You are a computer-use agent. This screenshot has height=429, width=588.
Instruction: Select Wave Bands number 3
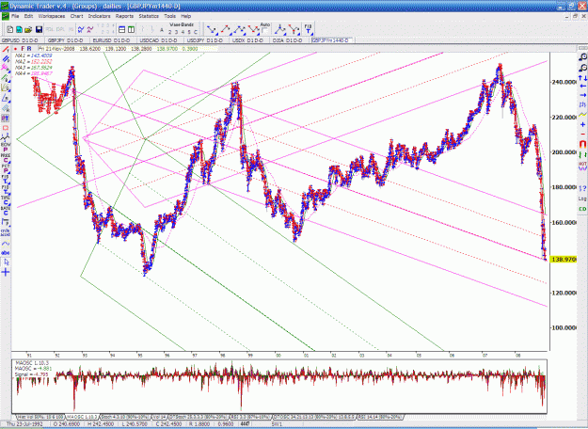point(176,32)
